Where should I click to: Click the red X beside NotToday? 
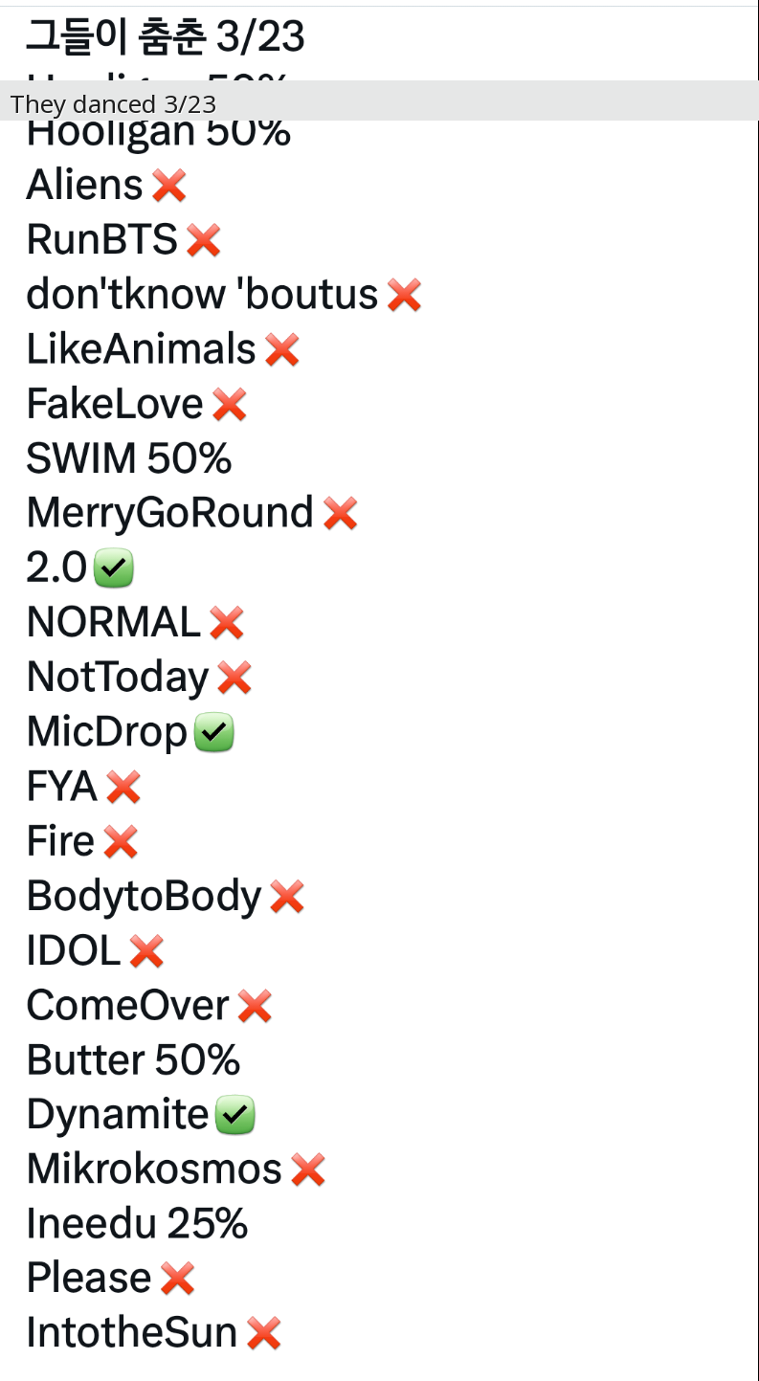[x=234, y=679]
